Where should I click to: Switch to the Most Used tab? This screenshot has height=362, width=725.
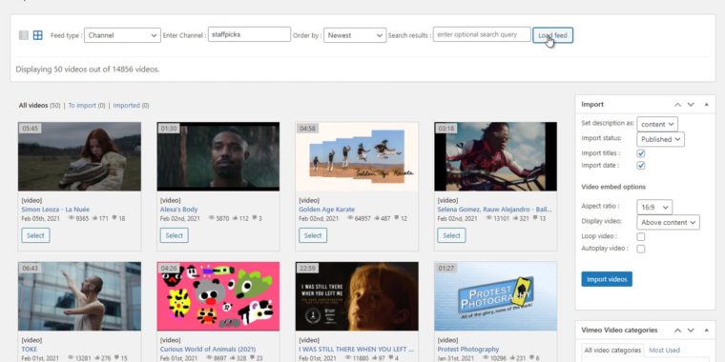[664, 350]
